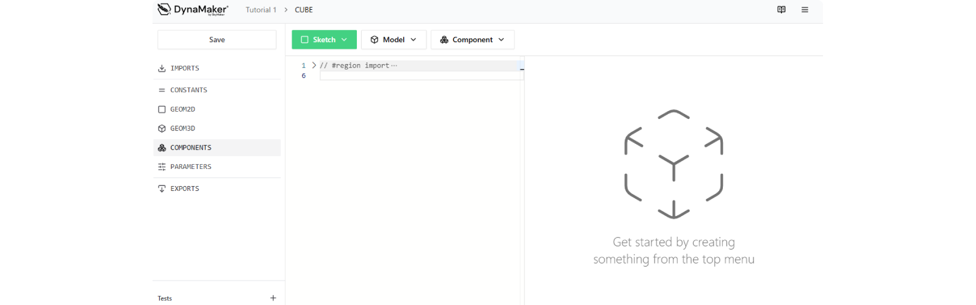Image resolution: width=976 pixels, height=305 pixels.
Task: Open the Sketch dropdown
Action: (x=324, y=40)
